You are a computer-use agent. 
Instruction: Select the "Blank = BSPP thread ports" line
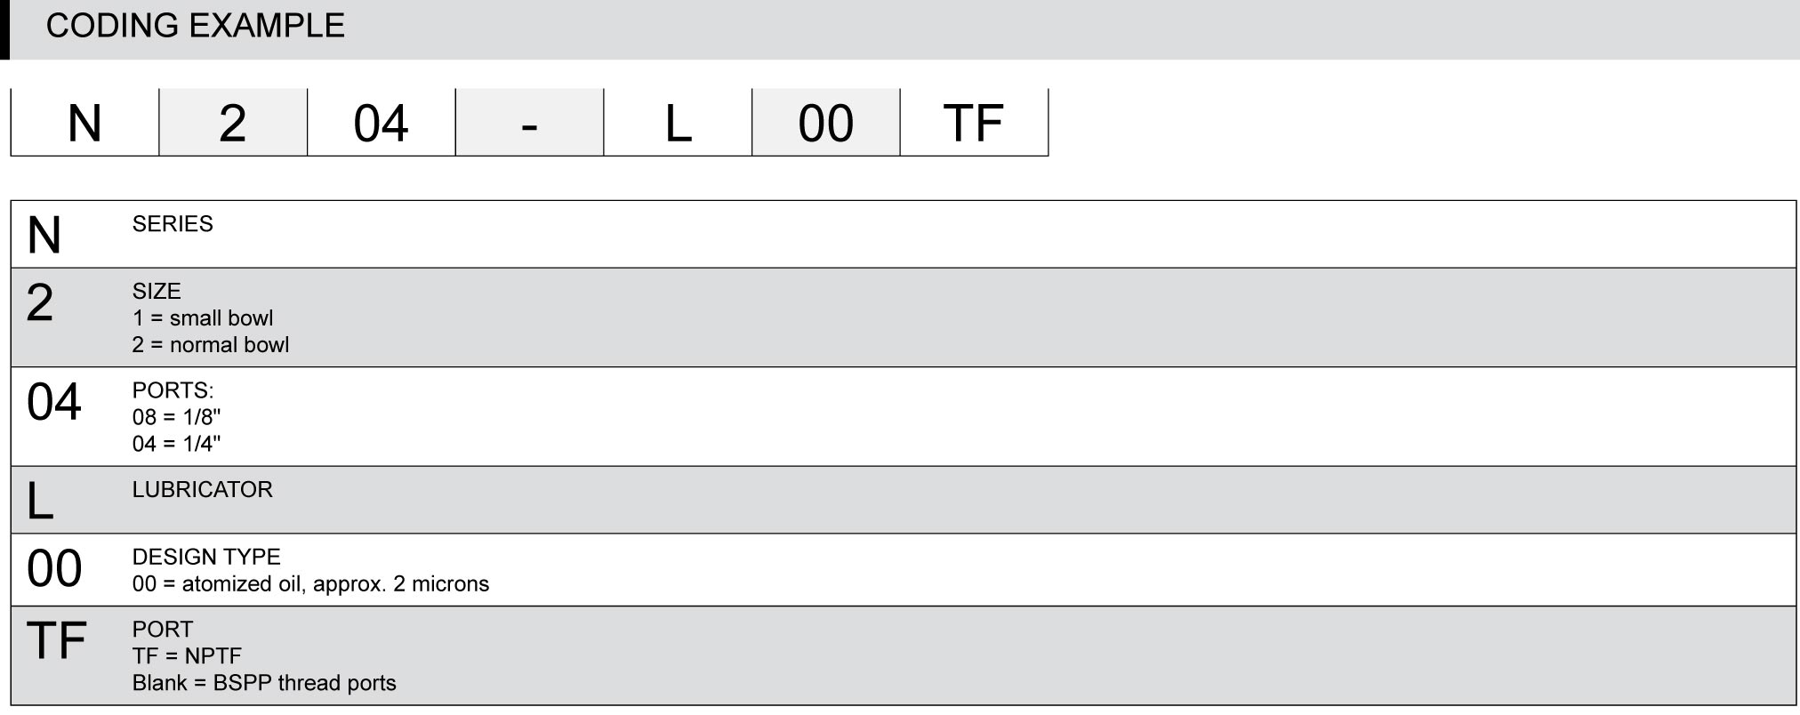[x=264, y=683]
